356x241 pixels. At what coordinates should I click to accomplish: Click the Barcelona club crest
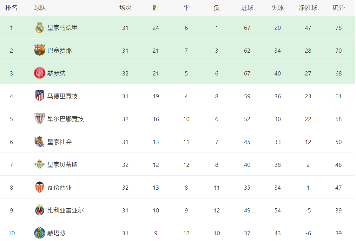click(40, 50)
